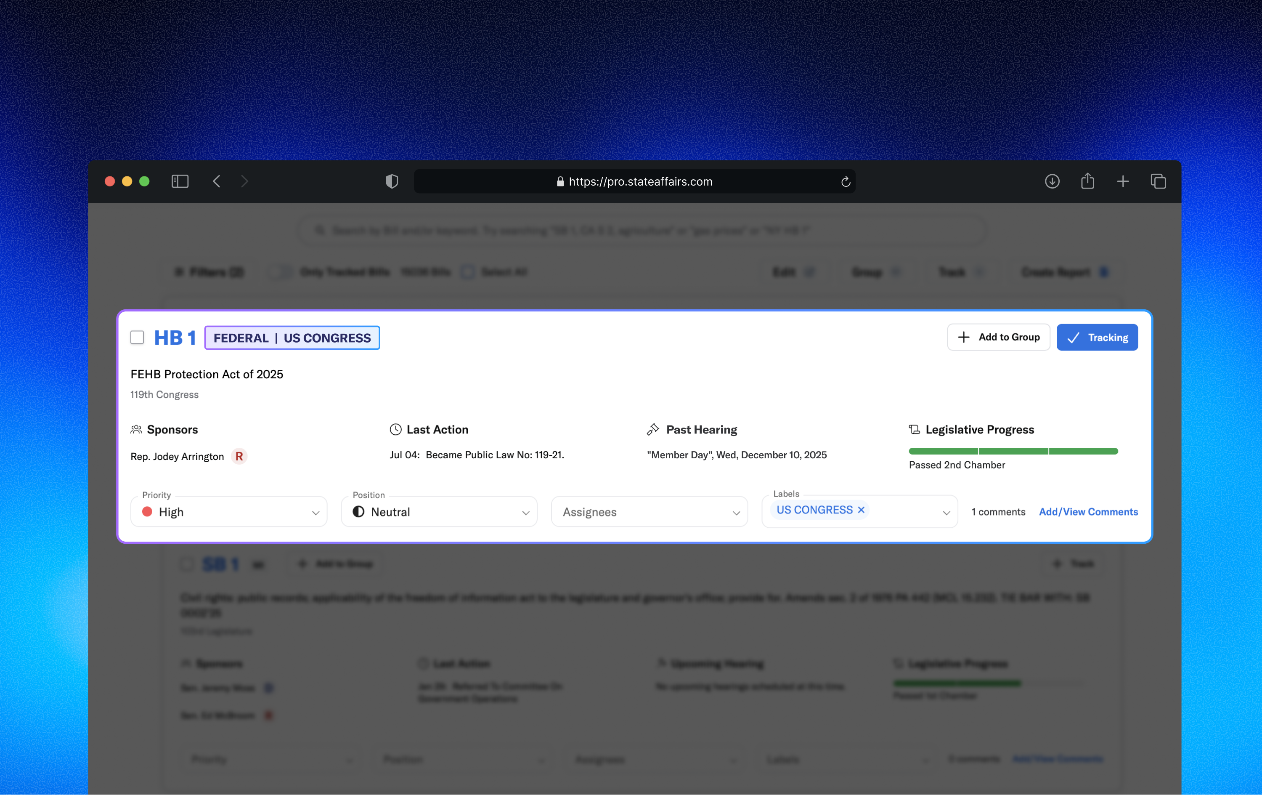Click the sidebar toggle icon in browser toolbar
Screen dimensions: 1262x795
180,181
